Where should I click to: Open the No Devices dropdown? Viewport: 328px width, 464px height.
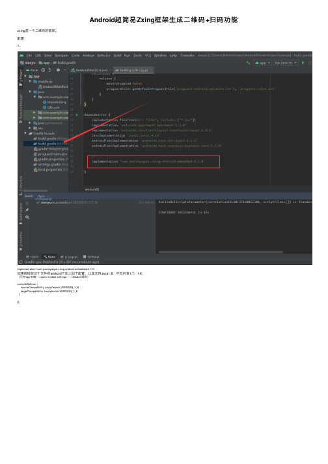click(x=285, y=62)
